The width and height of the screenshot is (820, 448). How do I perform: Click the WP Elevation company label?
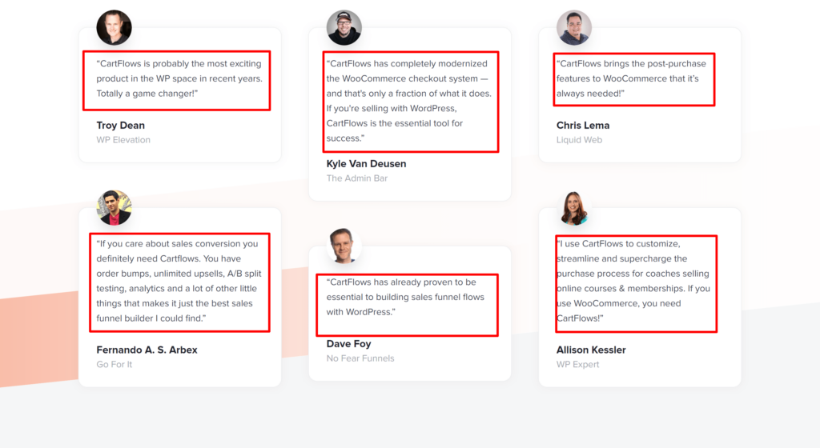coord(123,140)
